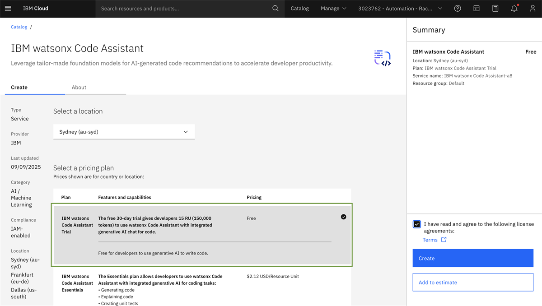The image size is (542, 306).
Task: Click the Generating code bullet text
Action: 117,290
